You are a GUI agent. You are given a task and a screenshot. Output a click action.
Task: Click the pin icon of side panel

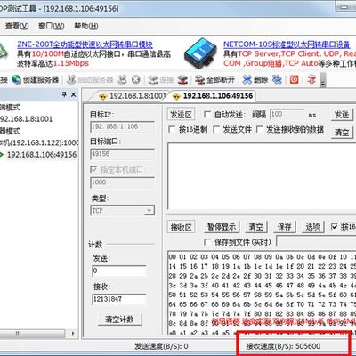coord(64,94)
